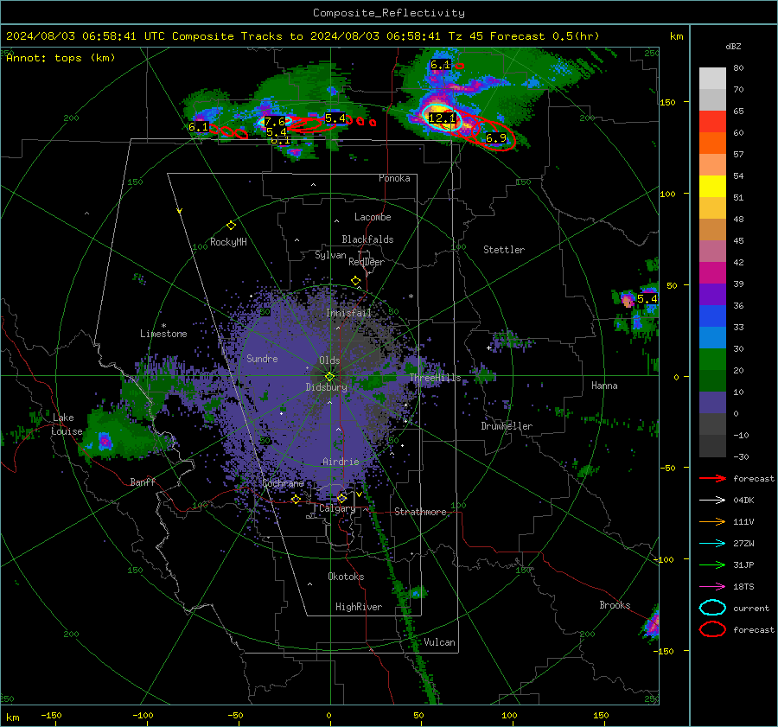Select the Sylvan label
The height and width of the screenshot is (727, 778).
point(330,255)
